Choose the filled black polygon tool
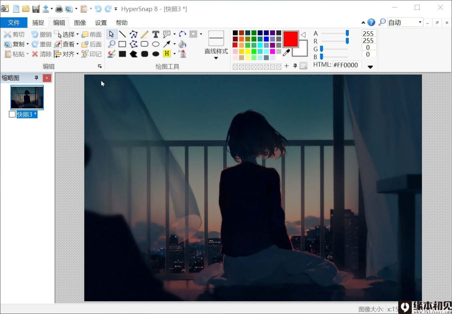This screenshot has height=314, width=452. [133, 54]
